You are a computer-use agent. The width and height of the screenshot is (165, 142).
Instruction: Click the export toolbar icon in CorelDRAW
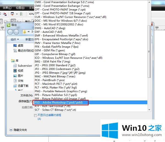(5, 14)
